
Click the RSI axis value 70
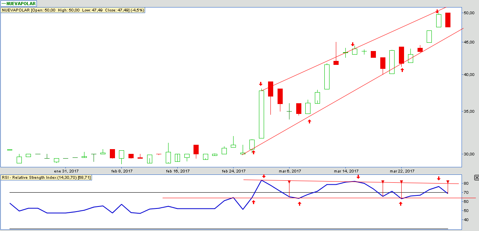click(x=467, y=193)
